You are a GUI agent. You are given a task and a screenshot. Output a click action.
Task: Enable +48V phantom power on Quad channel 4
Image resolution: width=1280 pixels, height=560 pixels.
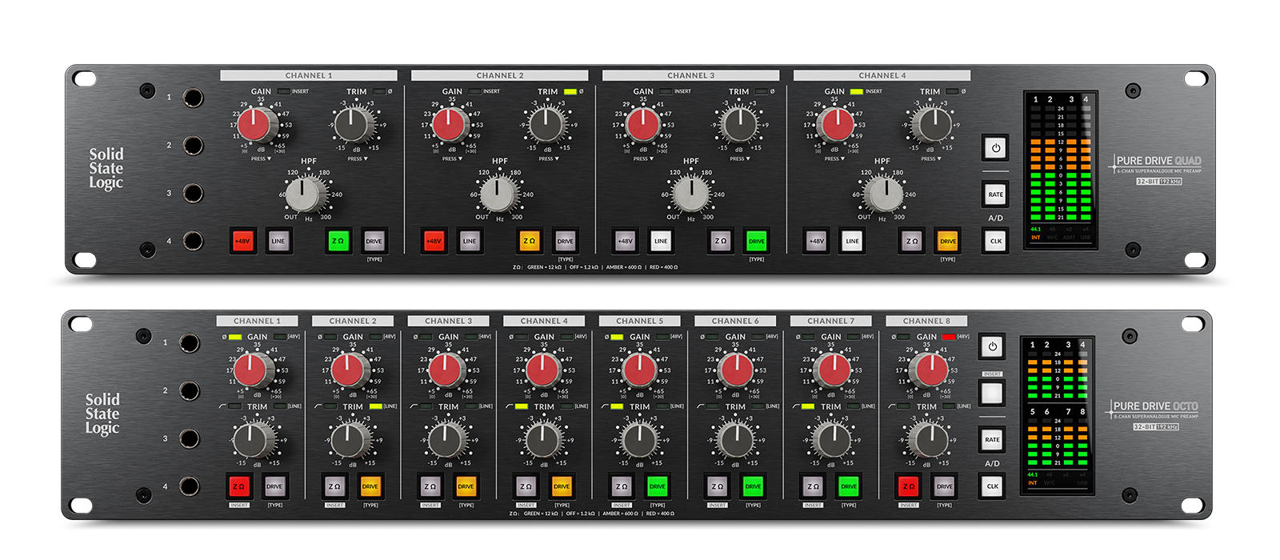click(x=816, y=241)
